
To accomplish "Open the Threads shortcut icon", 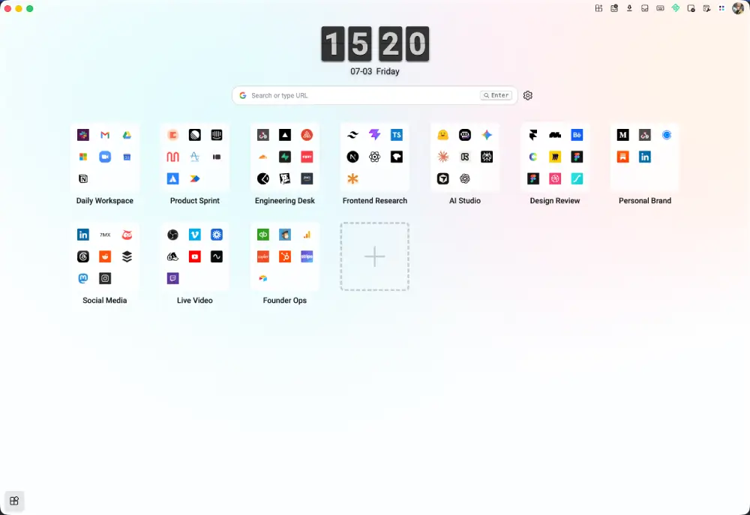I will coord(83,257).
